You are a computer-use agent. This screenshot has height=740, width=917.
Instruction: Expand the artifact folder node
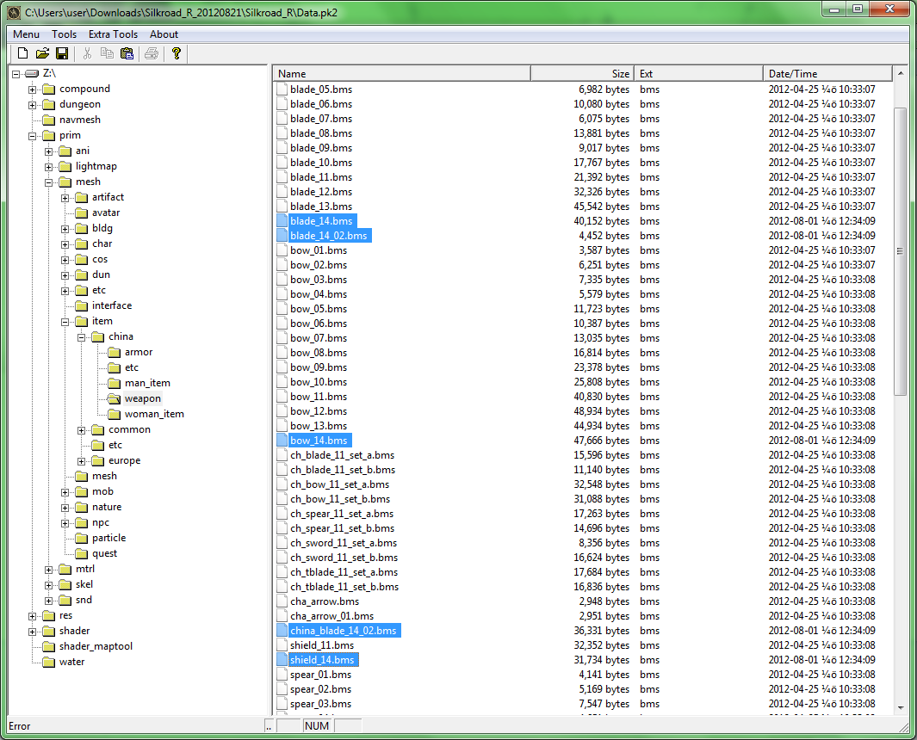coord(65,198)
